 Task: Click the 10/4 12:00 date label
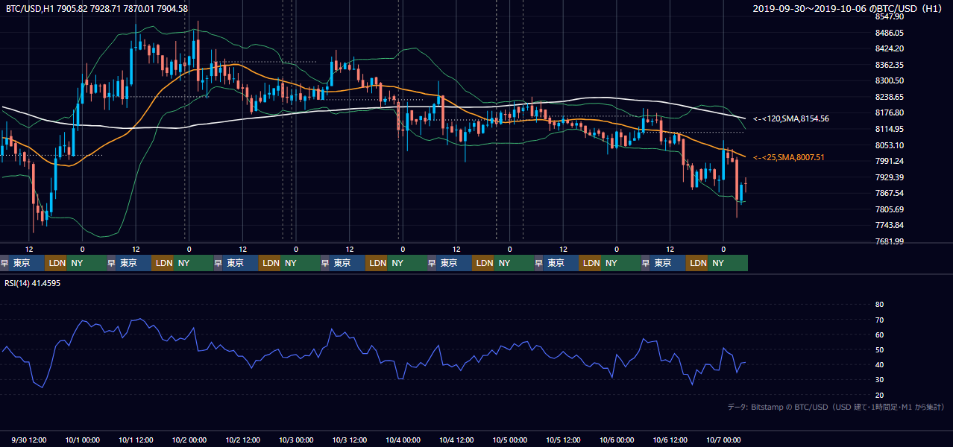coord(456,440)
